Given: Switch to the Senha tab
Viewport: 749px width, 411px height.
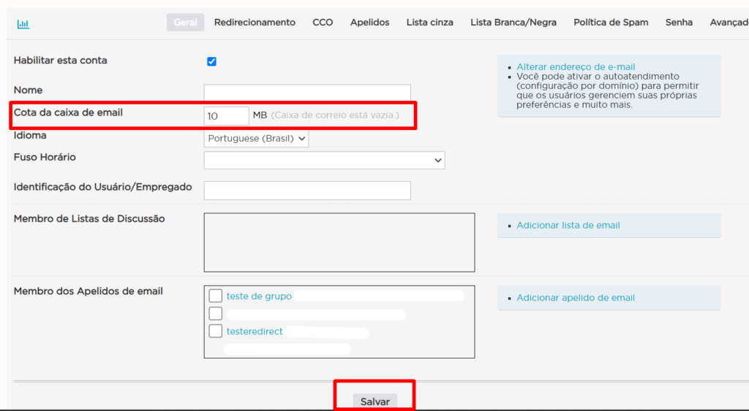Looking at the screenshot, I should pos(679,23).
